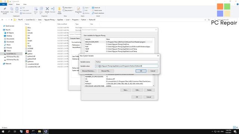Click the Move to ribbon icon
This screenshot has height=134, width=239.
36,10
